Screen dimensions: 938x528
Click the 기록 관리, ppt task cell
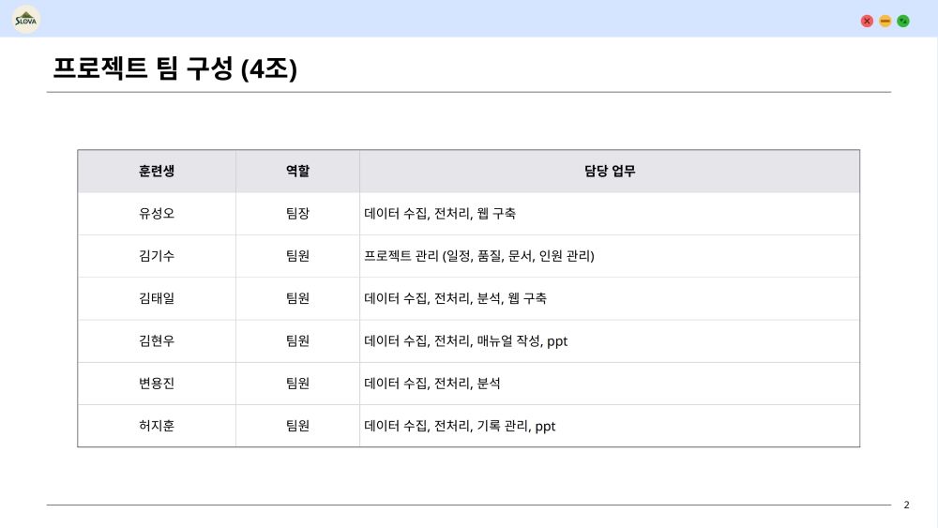[x=610, y=426]
